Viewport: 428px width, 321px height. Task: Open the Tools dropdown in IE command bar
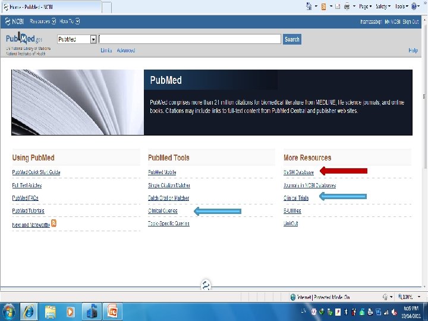(401, 7)
